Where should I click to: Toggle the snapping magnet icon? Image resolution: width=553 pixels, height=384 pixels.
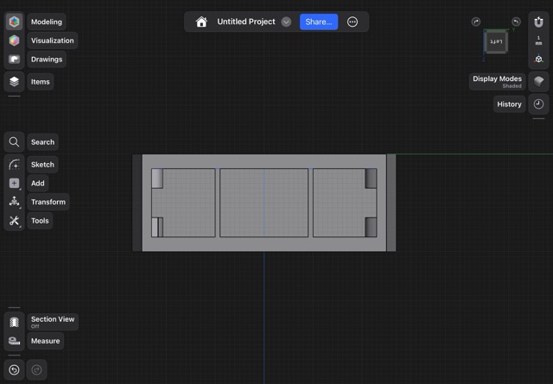tap(538, 22)
